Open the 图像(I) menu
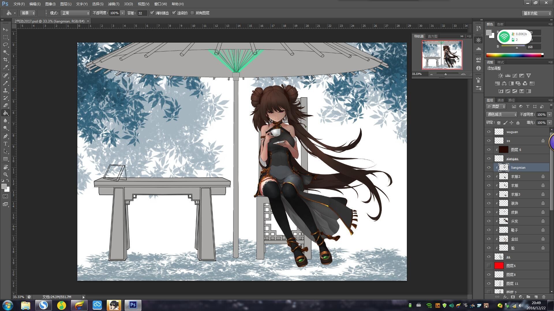Viewport: 554px width, 311px height. point(50,4)
